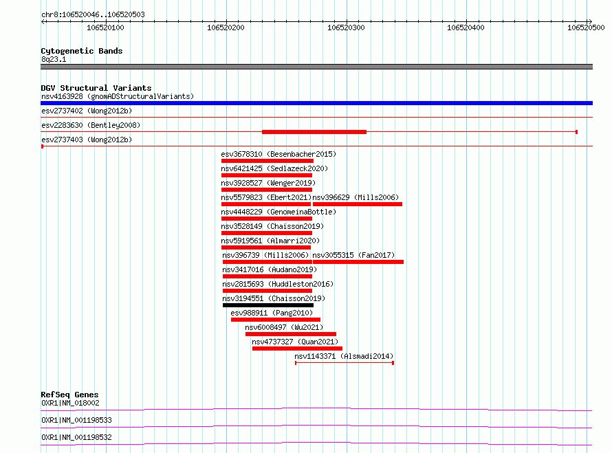Select nsv4737327 (Quan2021) variant

[295, 342]
